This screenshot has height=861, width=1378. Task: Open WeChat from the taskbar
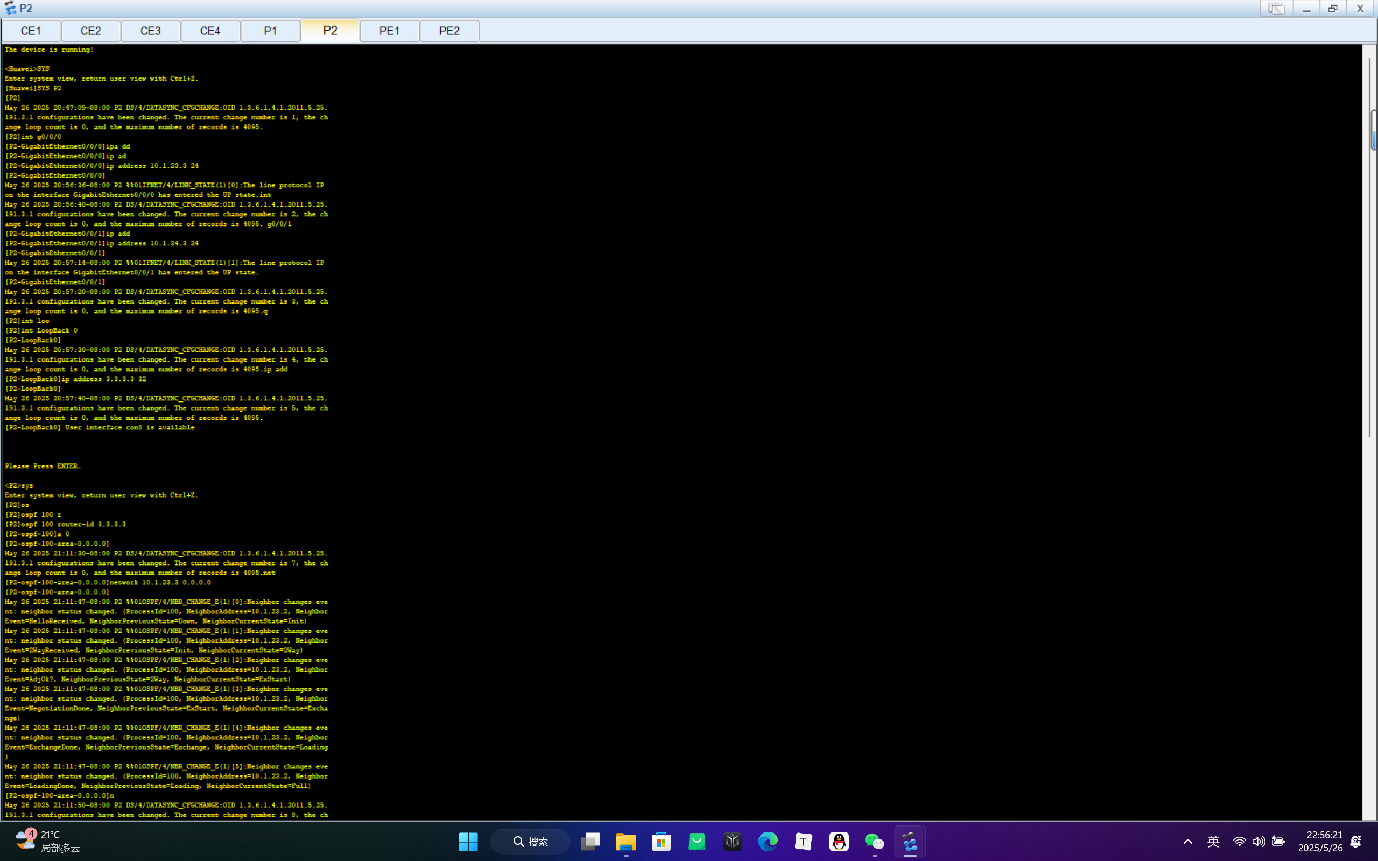(x=874, y=842)
